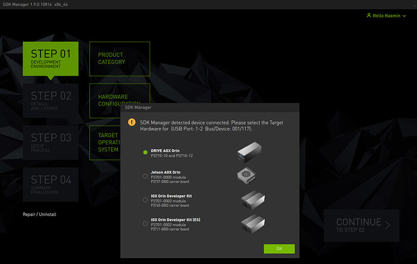Click the IGX Orin Developer Kit (ES) image
The image size is (417, 264).
(x=253, y=224)
